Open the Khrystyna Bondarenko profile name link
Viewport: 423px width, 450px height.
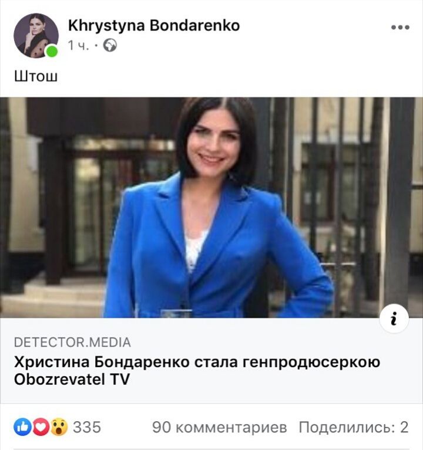[x=154, y=25]
